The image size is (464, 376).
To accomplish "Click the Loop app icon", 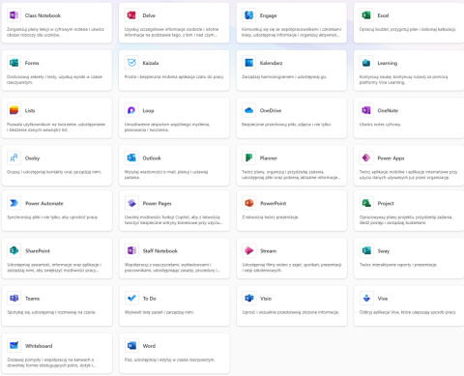I will [131, 110].
